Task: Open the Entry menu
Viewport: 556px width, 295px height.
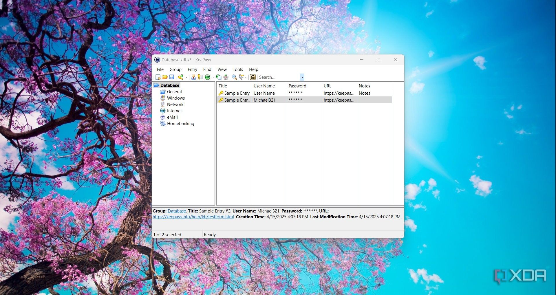Action: (x=192, y=69)
